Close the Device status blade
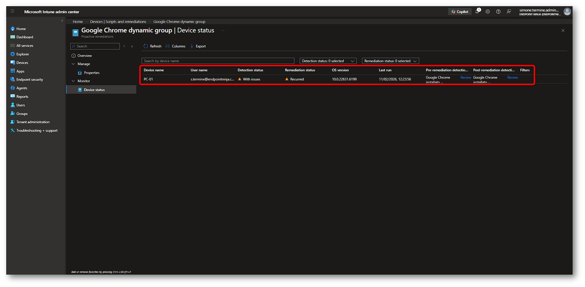Screen dimensions: 585x287 coord(563,31)
